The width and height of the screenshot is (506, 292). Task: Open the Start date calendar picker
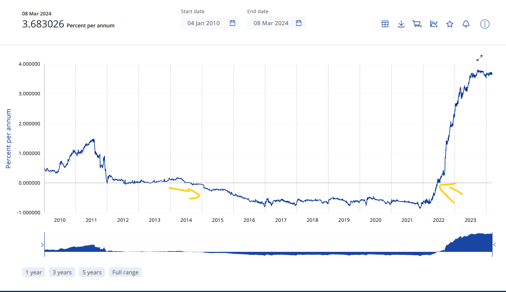pos(232,23)
